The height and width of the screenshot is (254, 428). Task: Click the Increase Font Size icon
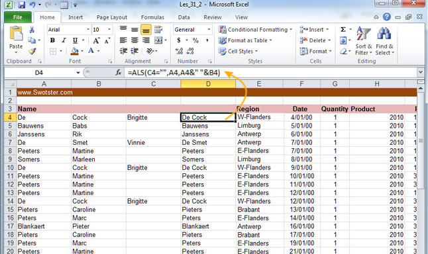[96, 40]
